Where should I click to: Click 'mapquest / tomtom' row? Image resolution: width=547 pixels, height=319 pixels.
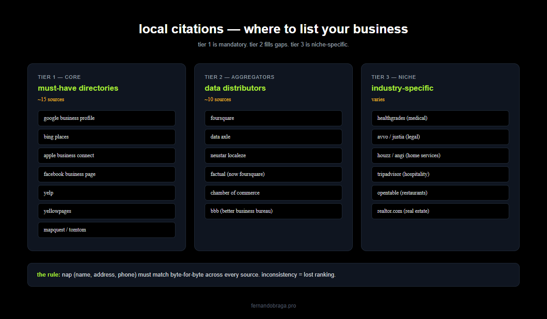107,230
